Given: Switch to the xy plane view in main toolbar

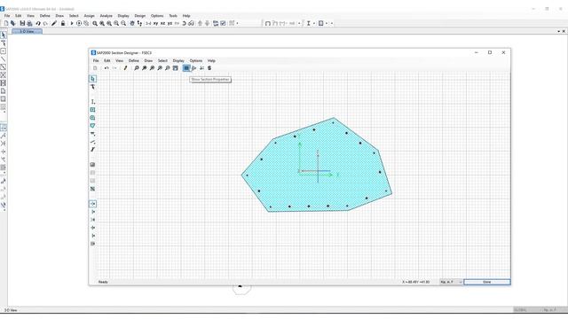Looking at the screenshot, I should click(155, 23).
